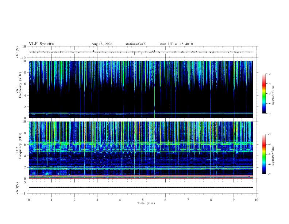Click the ch.1(V) waveform axis label
This screenshot has height=224, width=289.
click(x=18, y=52)
